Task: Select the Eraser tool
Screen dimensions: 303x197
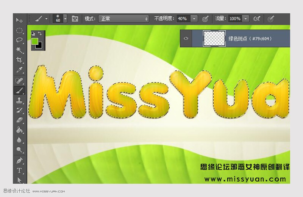Action: tap(19, 120)
